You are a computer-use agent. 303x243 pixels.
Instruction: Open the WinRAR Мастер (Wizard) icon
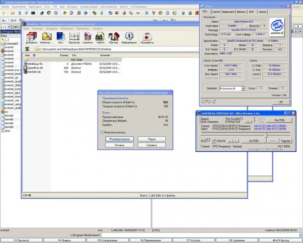click(114, 36)
